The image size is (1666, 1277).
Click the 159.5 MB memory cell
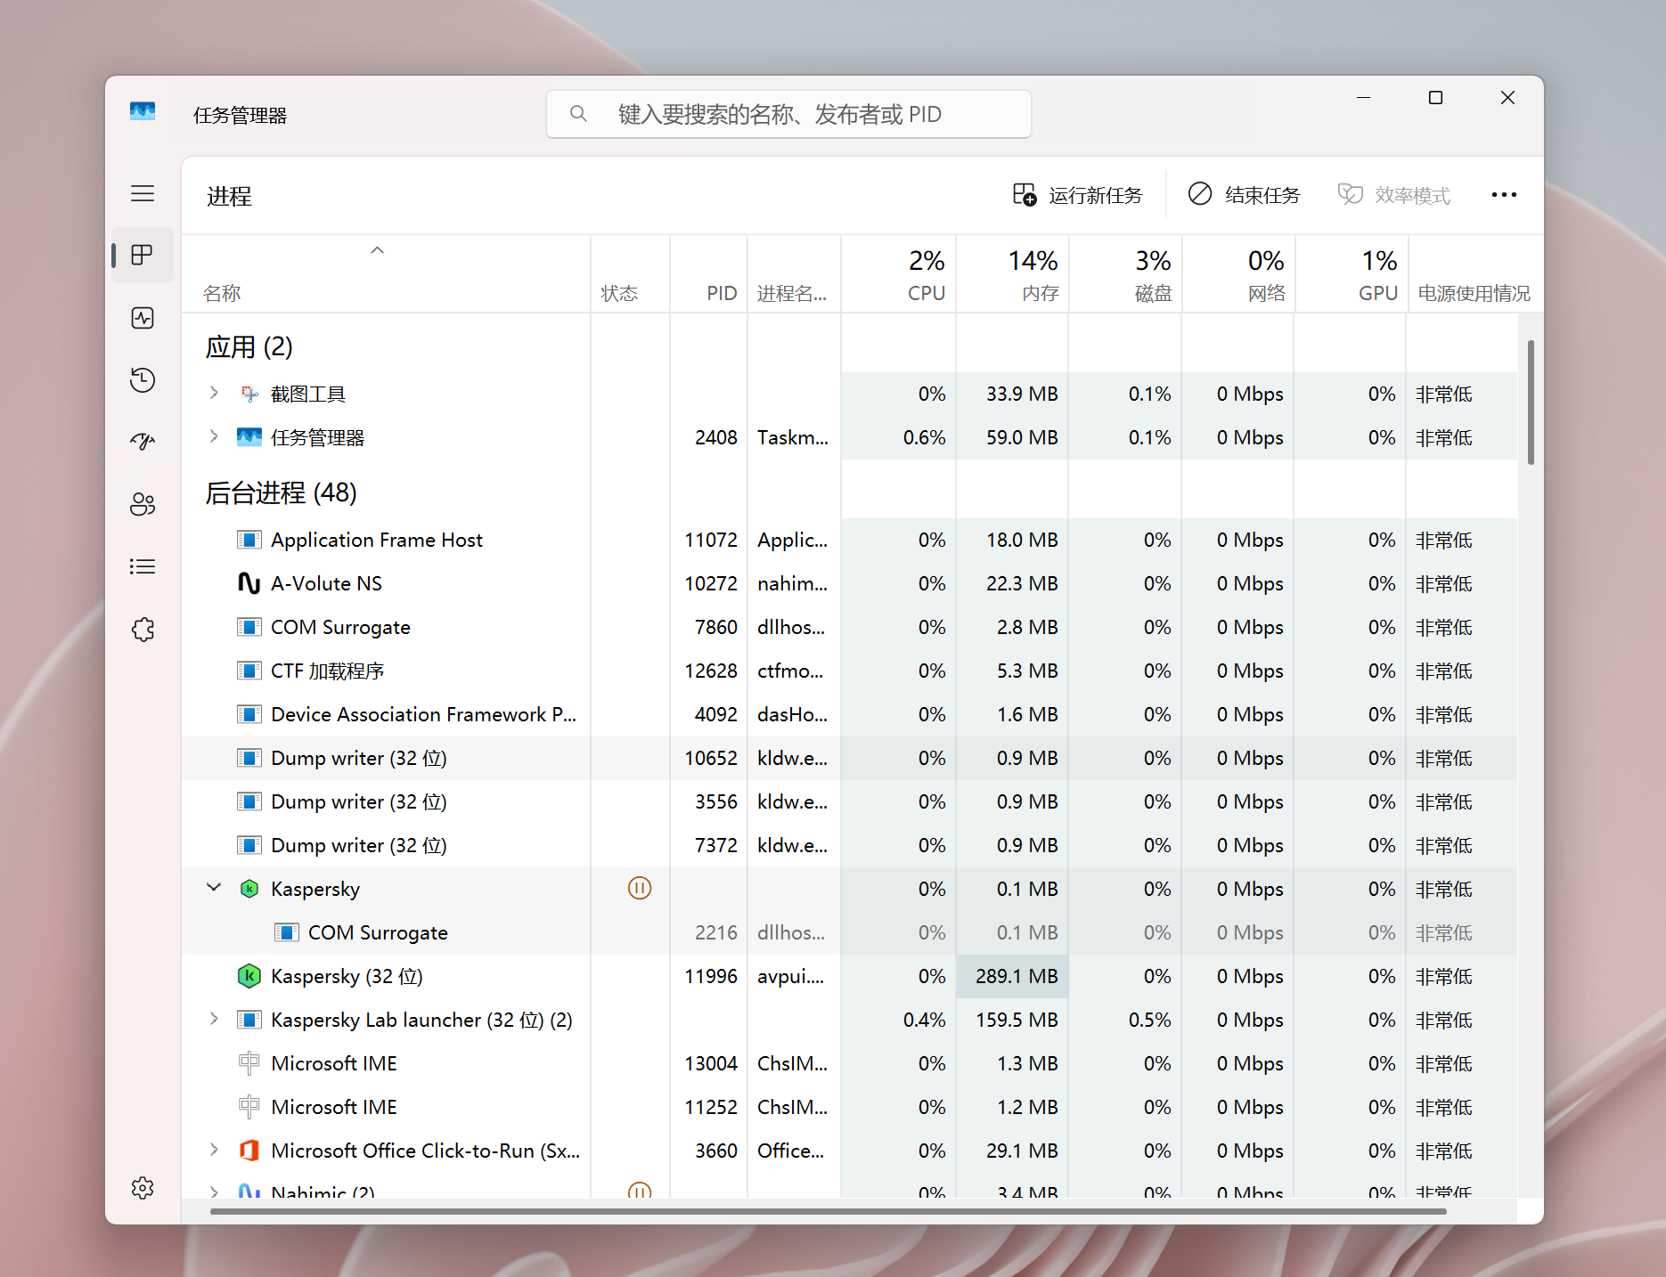click(1012, 1020)
